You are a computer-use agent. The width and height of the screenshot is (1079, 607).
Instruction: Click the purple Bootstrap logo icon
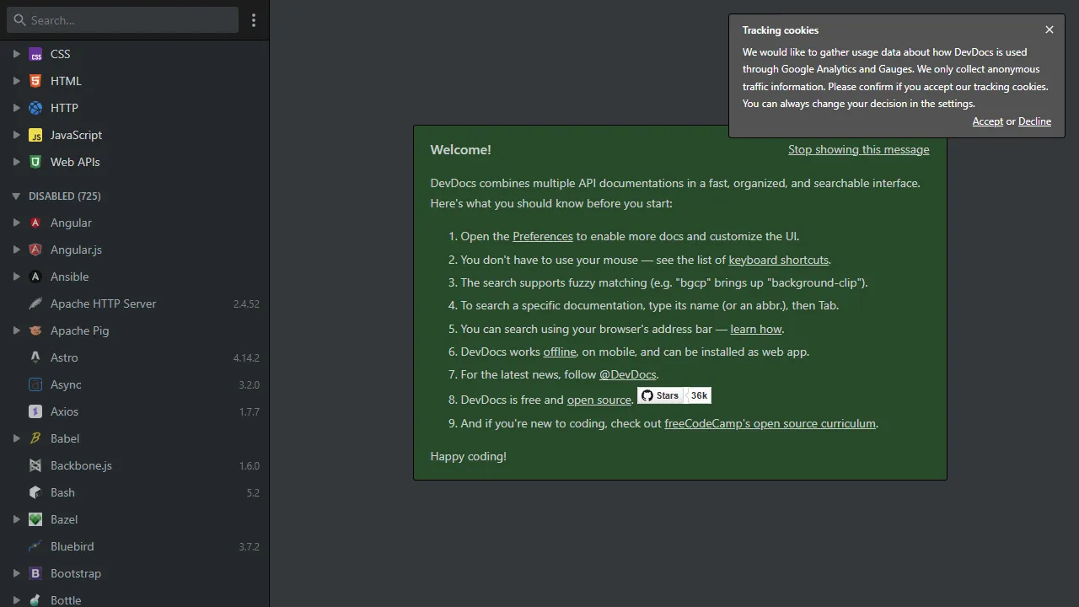point(35,573)
